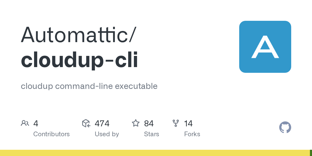Viewport: 312px width, 156px height.
Task: Click the Automattic avatar logo
Action: [265, 47]
